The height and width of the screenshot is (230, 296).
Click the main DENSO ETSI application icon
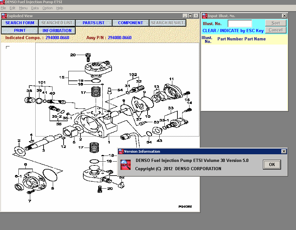(x=3, y=2)
